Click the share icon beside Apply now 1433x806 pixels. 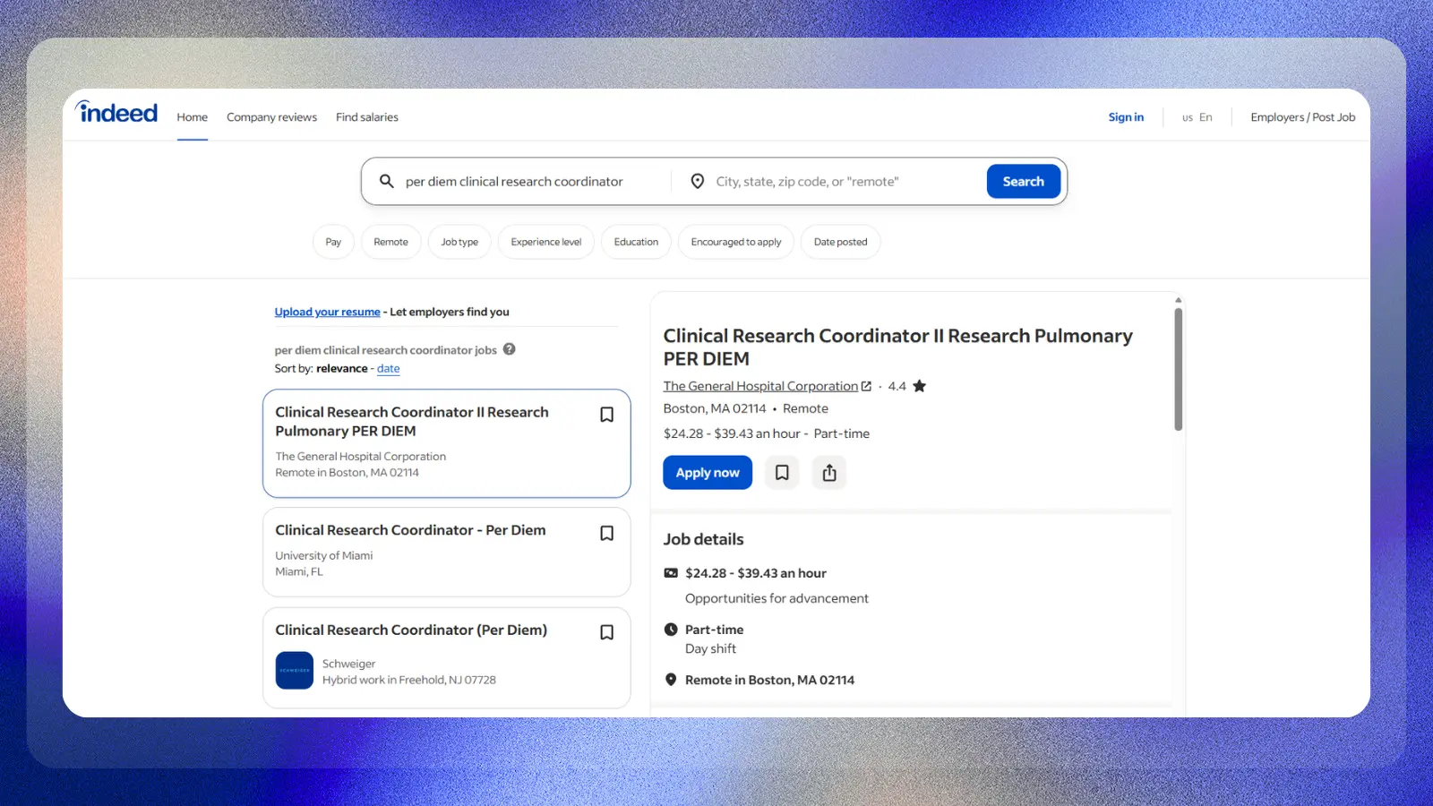point(829,472)
